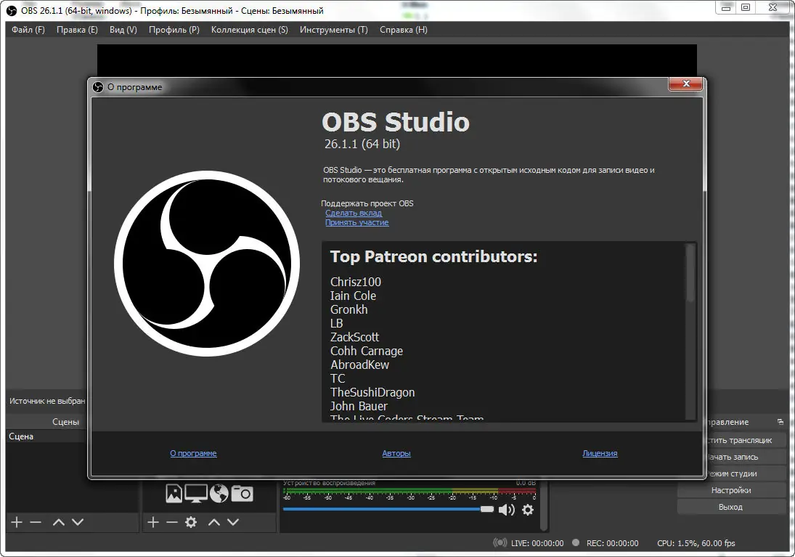Expand the Управление panel options
This screenshot has width=795, height=557.
click(x=779, y=421)
